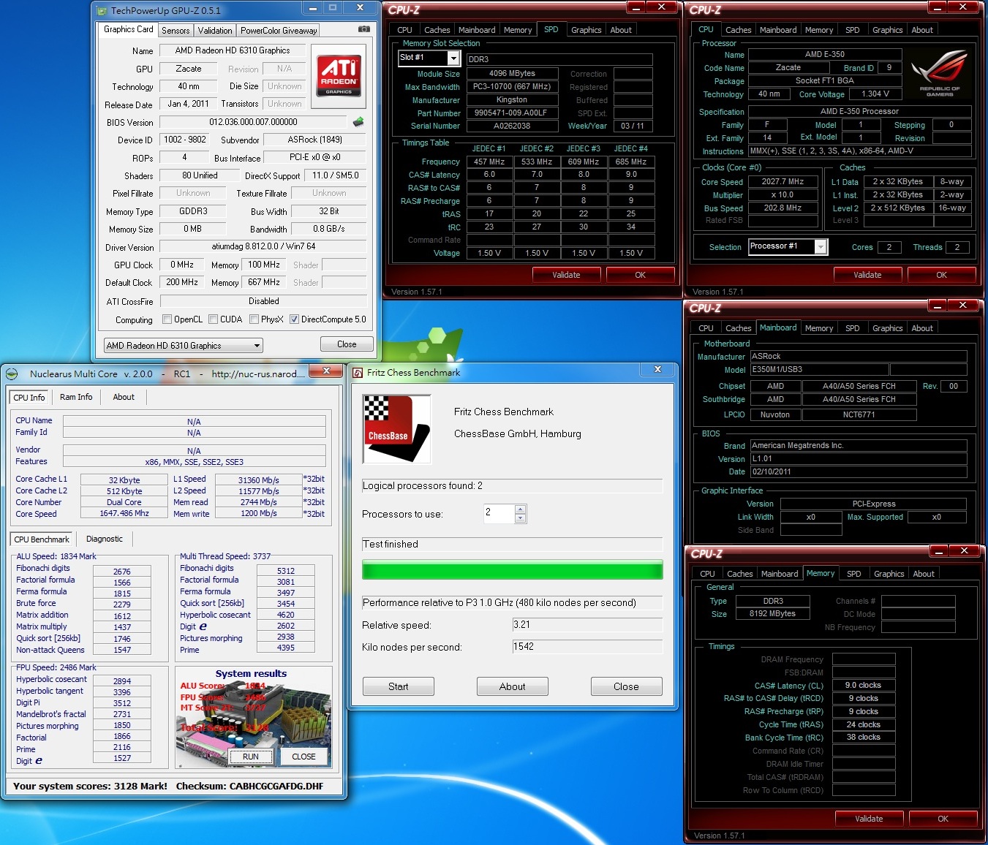Viewport: 988px width, 845px height.
Task: Click OK in the AMD E-350 CPU-Z window
Action: [942, 275]
